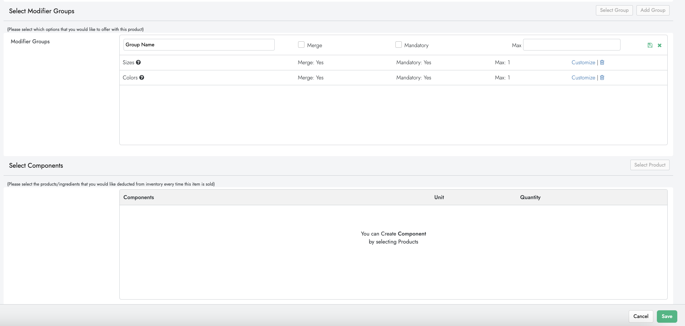Enable the Mandatory checkbox for new group
685x326 pixels.
tap(398, 44)
